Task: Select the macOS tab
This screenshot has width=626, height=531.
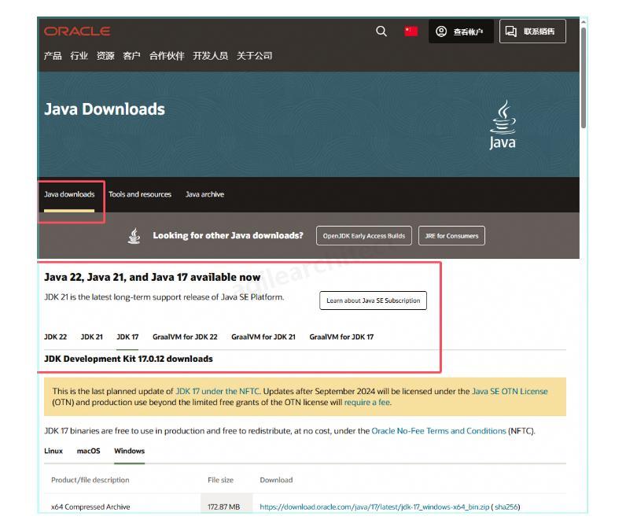Action: (x=89, y=451)
